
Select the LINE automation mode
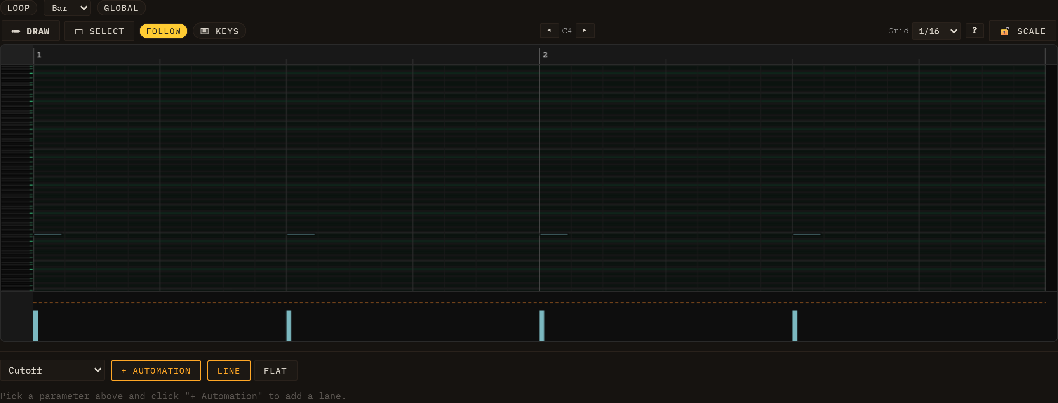(x=229, y=370)
